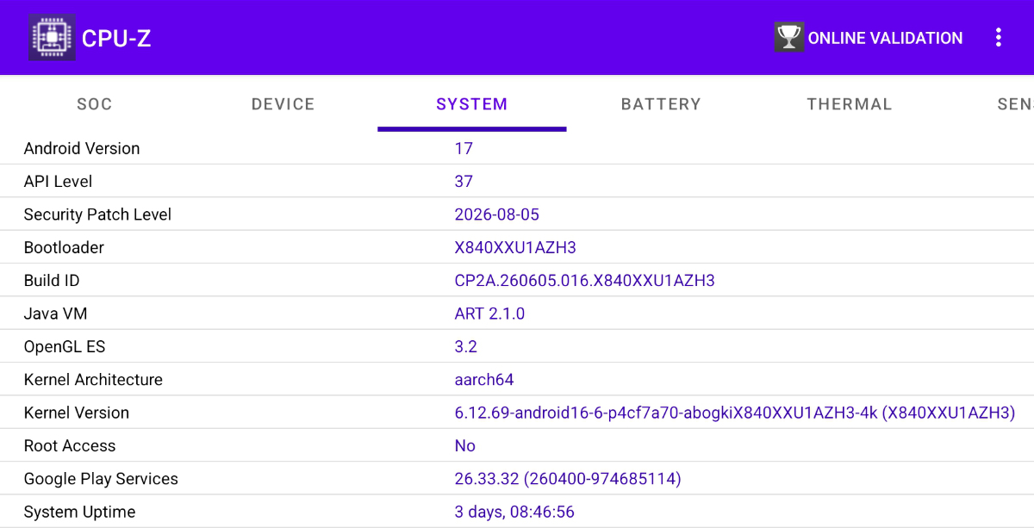Select the 6.12.69-android16 kernel version string

pyautogui.click(x=735, y=413)
